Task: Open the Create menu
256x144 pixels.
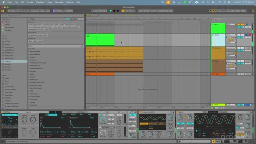Action: click(30, 2)
